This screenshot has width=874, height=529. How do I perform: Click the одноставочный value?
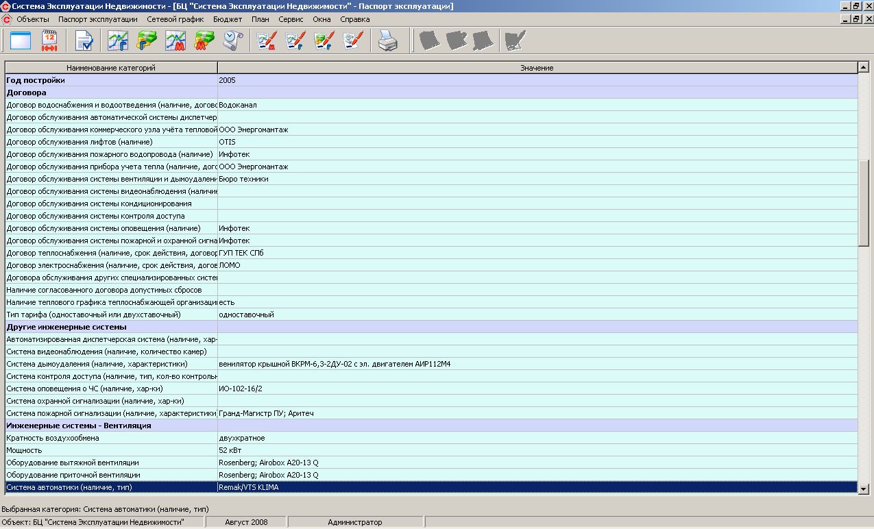246,315
